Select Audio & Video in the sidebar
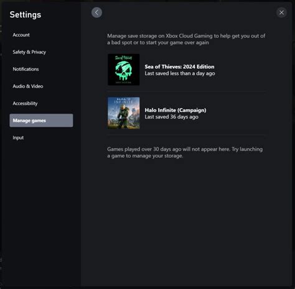 (28, 86)
